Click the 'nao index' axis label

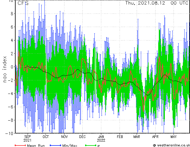click(4, 69)
